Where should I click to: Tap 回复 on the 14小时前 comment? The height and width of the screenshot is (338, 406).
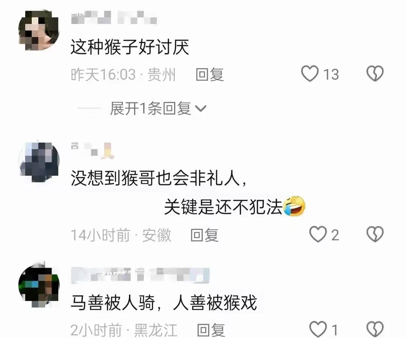[204, 235]
